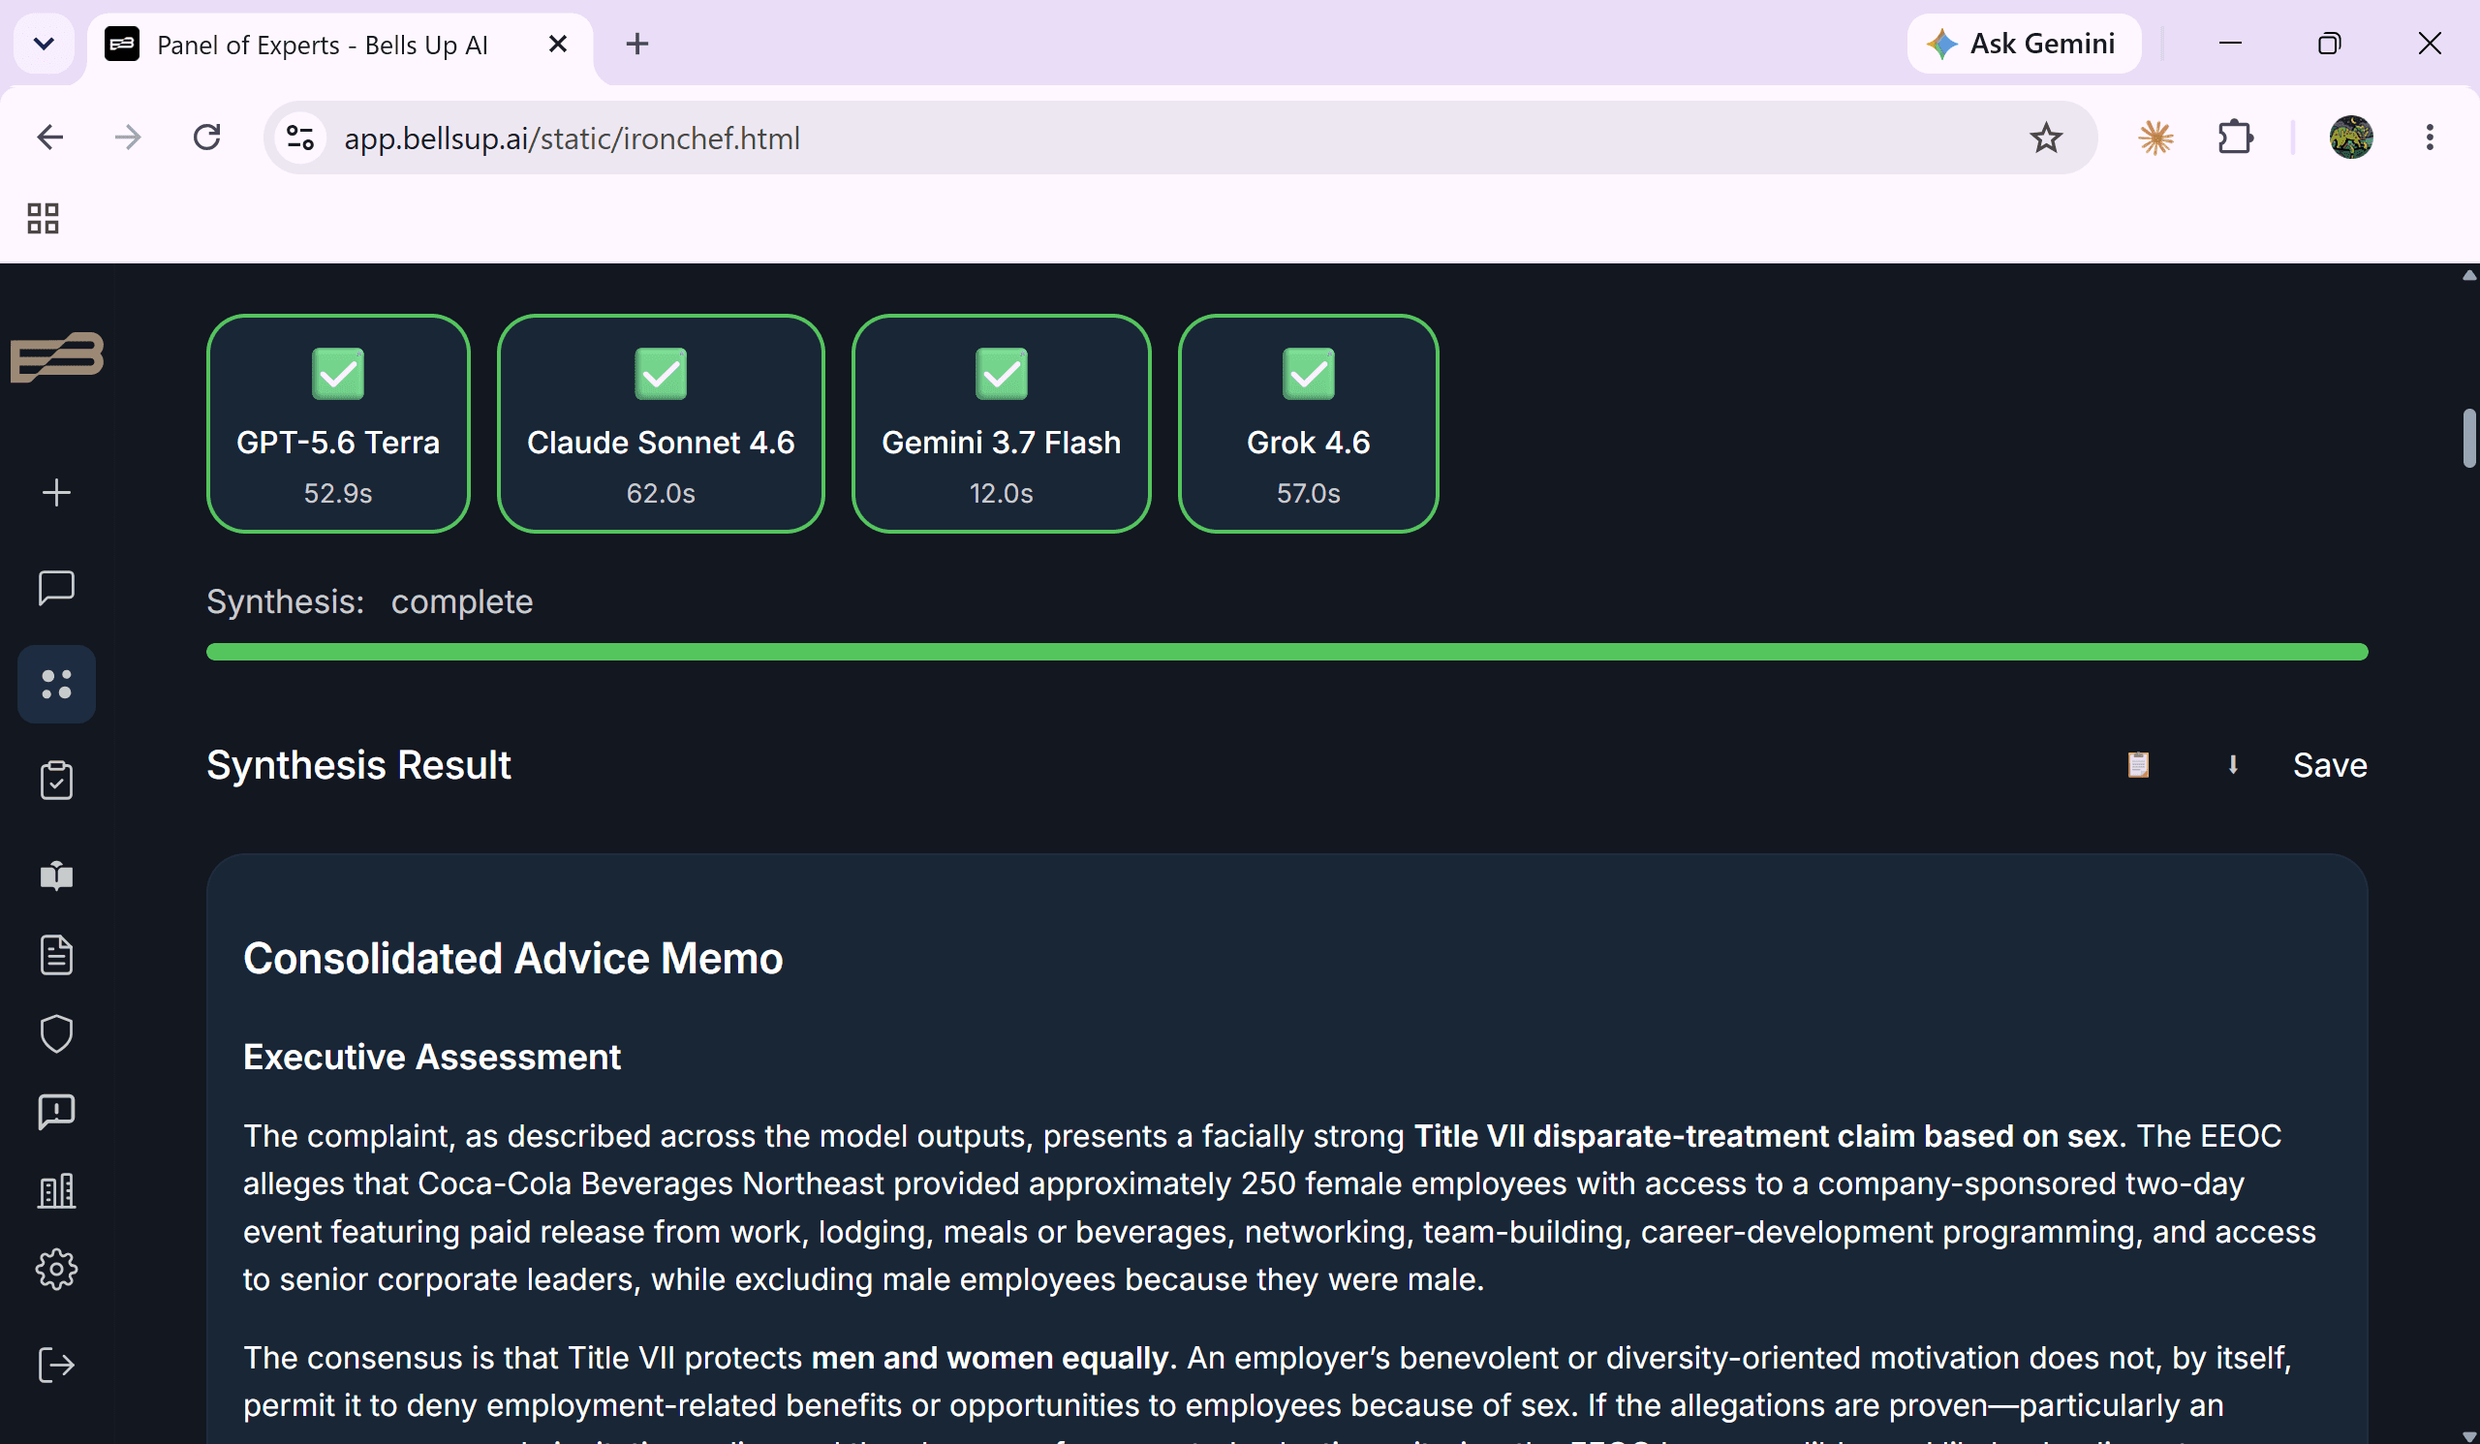Restore down the Chrome window

[x=2329, y=44]
